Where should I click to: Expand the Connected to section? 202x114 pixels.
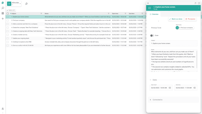[151, 100]
